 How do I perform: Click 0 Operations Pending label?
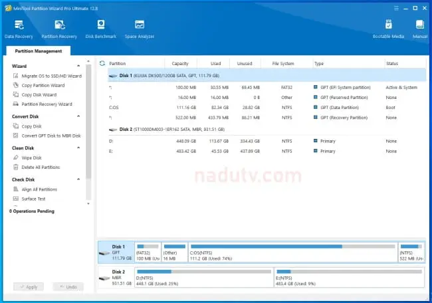pyautogui.click(x=32, y=211)
